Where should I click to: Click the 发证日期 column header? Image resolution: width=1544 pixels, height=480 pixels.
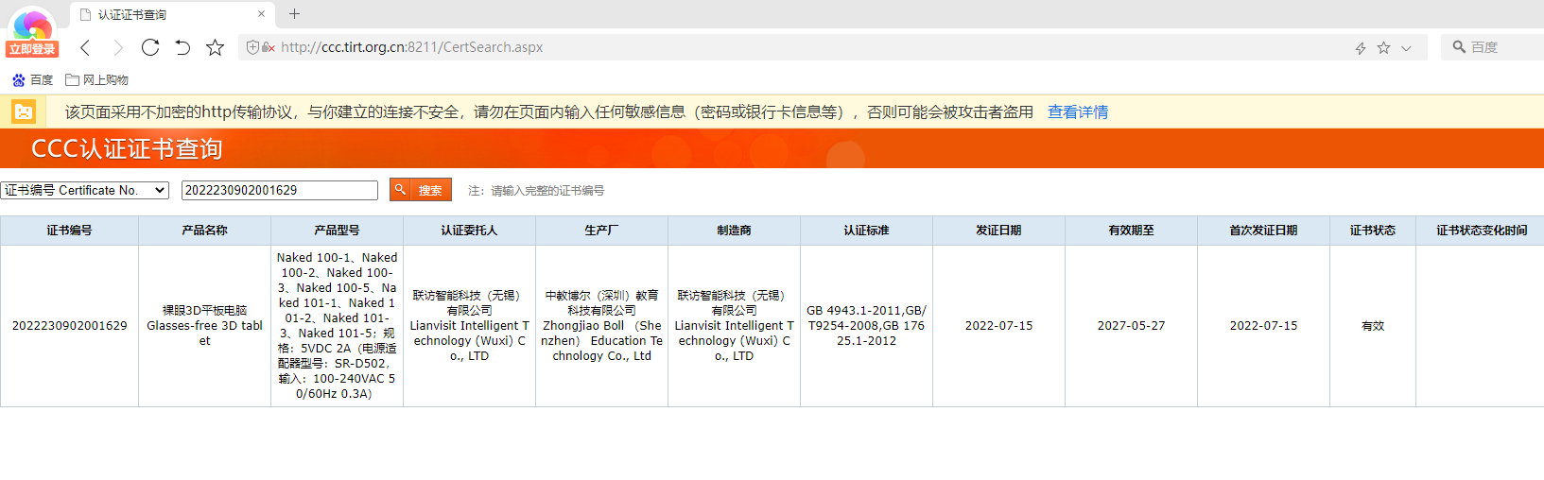998,231
